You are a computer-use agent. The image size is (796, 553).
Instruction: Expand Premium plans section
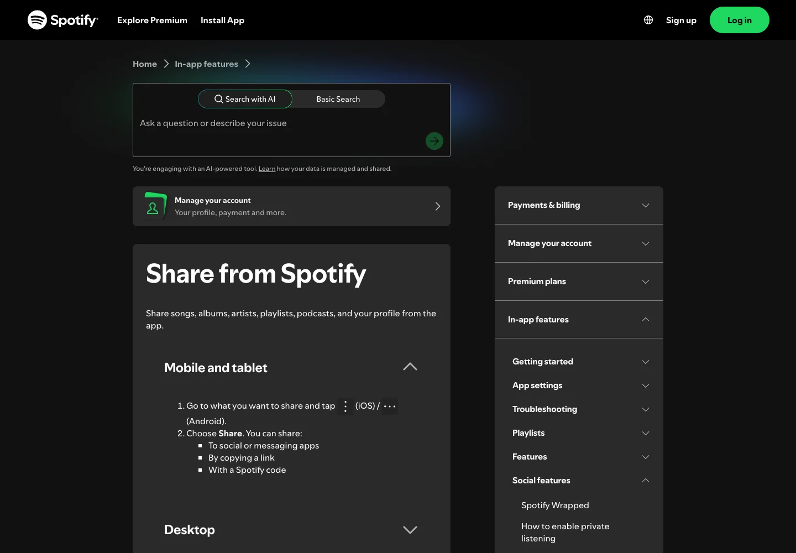579,281
